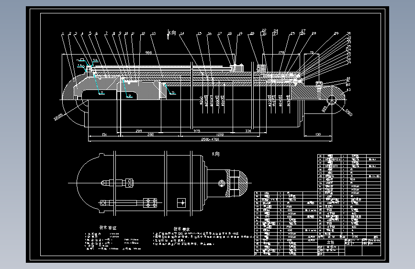
Task: Click part balloon number 13
Action: [154, 34]
